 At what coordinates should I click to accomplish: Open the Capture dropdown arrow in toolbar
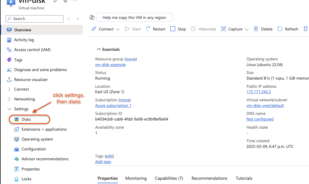tap(247, 29)
